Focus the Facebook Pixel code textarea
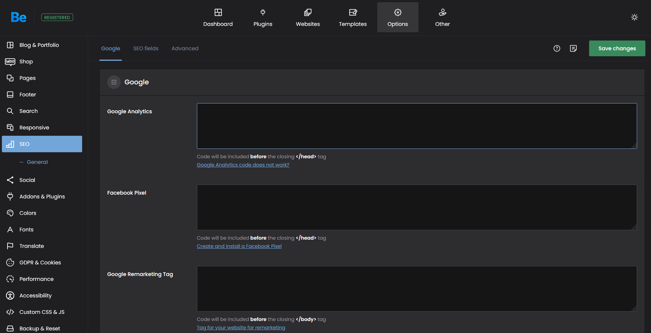 pyautogui.click(x=417, y=207)
